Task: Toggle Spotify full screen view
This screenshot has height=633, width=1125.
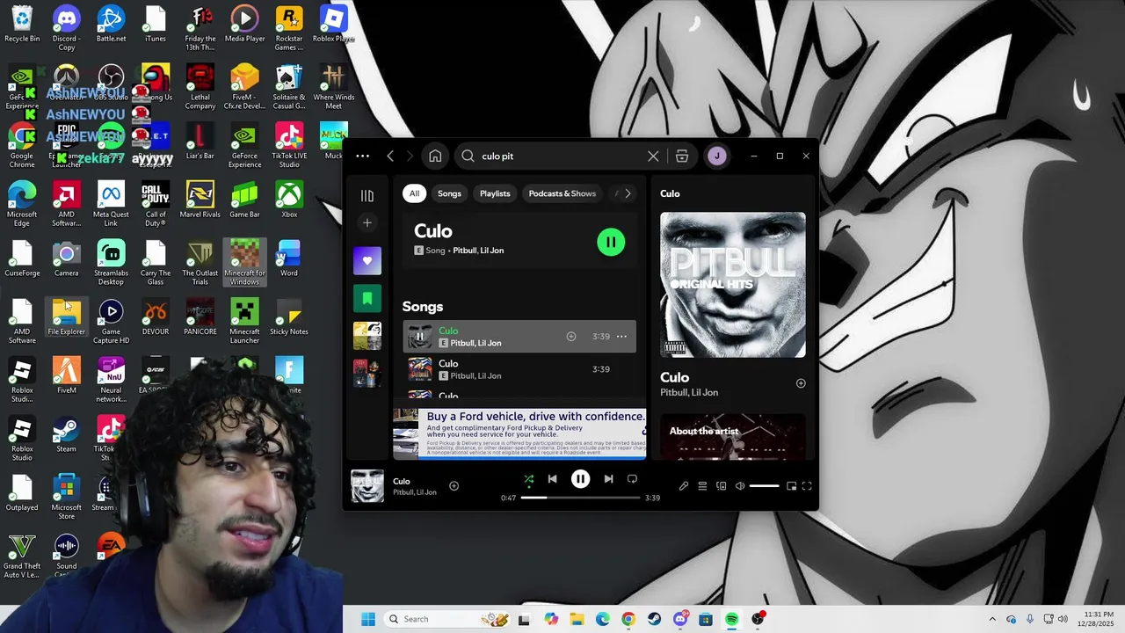Action: click(807, 486)
